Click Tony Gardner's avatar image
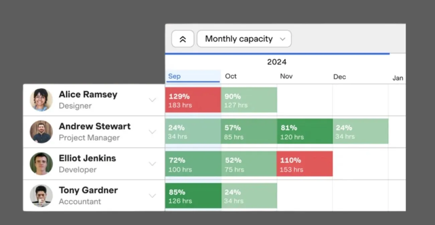435x225 pixels. coord(41,196)
